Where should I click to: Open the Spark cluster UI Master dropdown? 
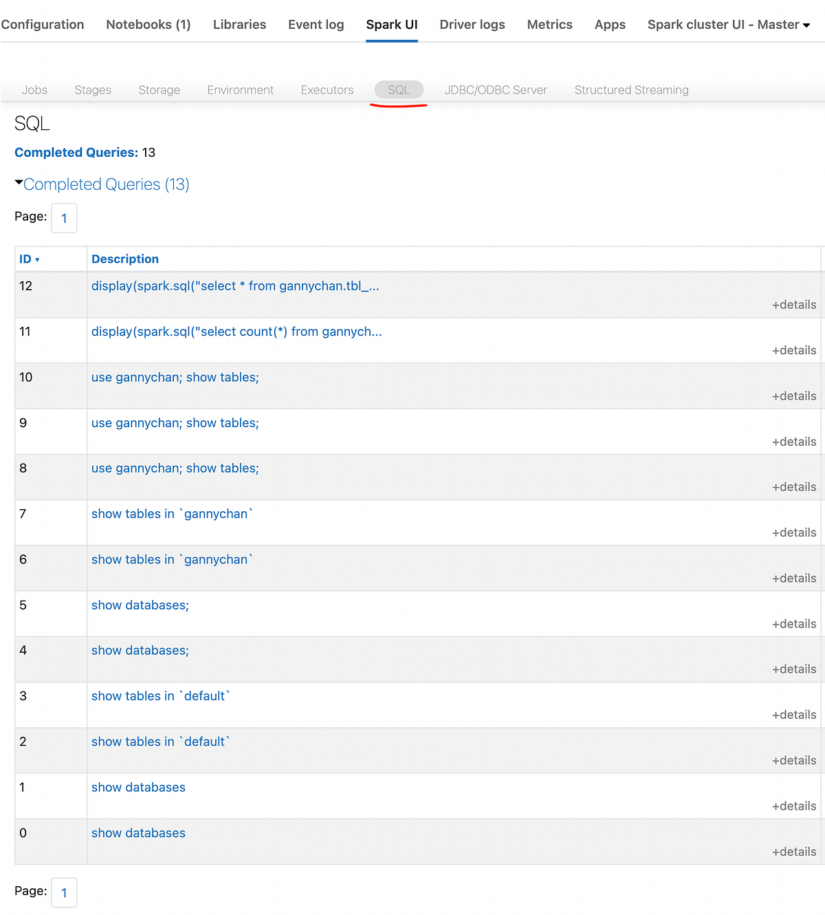pos(727,24)
